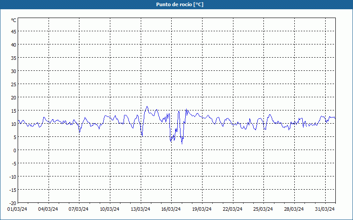Image resolution: width=353 pixels, height=220 pixels.
Task: Click the y-axis value 10
Action: point(14,124)
